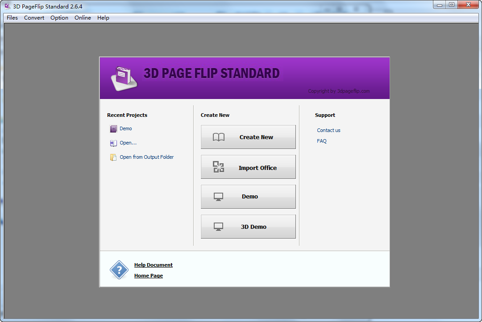This screenshot has height=322, width=482.
Task: Click the Contact us link
Action: point(328,130)
